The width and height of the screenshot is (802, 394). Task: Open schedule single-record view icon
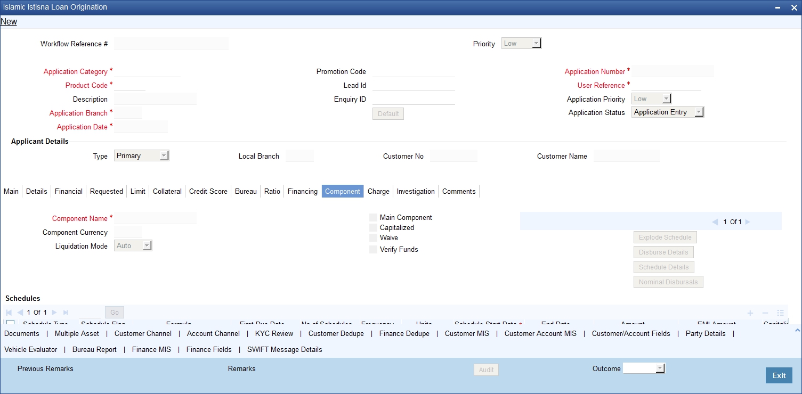tap(780, 313)
